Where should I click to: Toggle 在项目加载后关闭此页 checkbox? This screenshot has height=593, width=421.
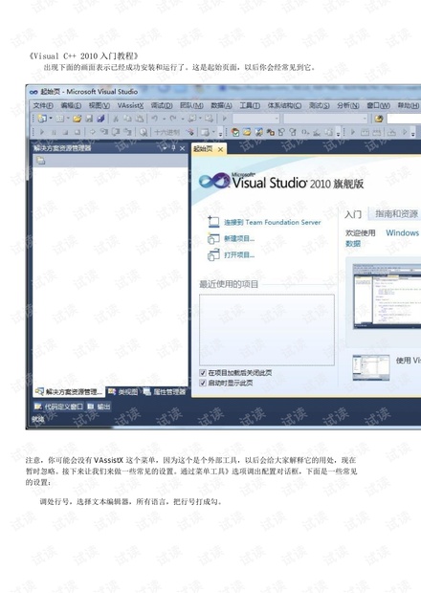click(x=203, y=373)
